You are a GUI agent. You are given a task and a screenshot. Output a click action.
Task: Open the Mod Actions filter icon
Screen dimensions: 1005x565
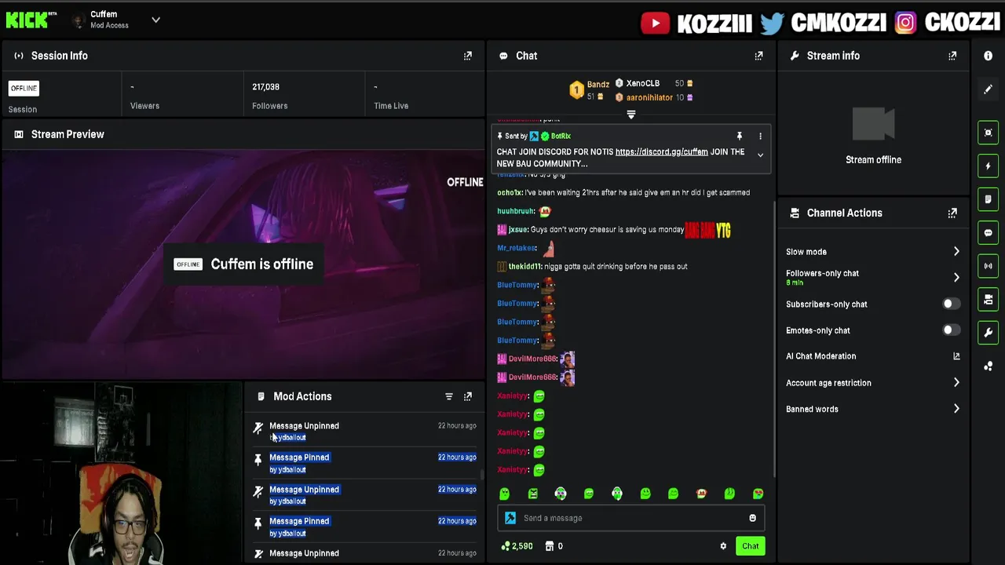(x=449, y=396)
